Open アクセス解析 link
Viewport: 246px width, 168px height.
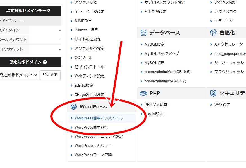coord(225,2)
